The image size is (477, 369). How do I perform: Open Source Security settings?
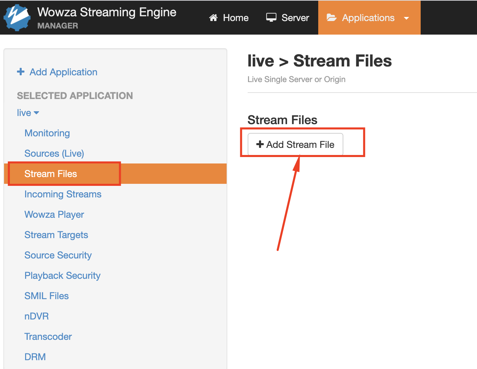58,255
